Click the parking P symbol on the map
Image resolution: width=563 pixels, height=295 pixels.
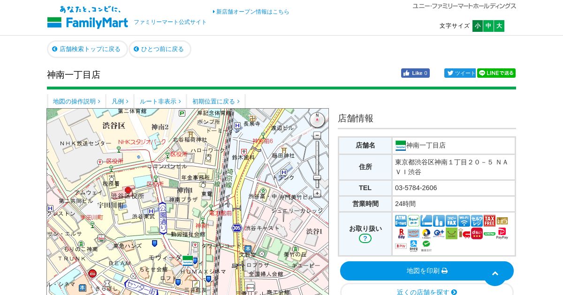point(182,113)
